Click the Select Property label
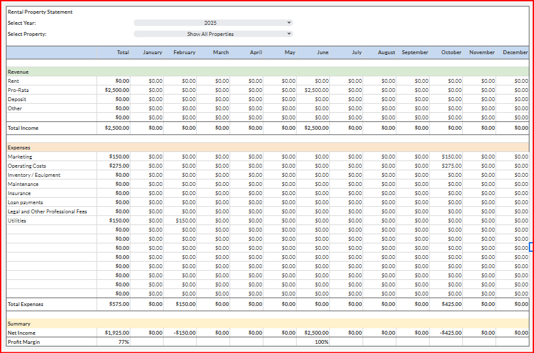The height and width of the screenshot is (353, 534). 27,34
